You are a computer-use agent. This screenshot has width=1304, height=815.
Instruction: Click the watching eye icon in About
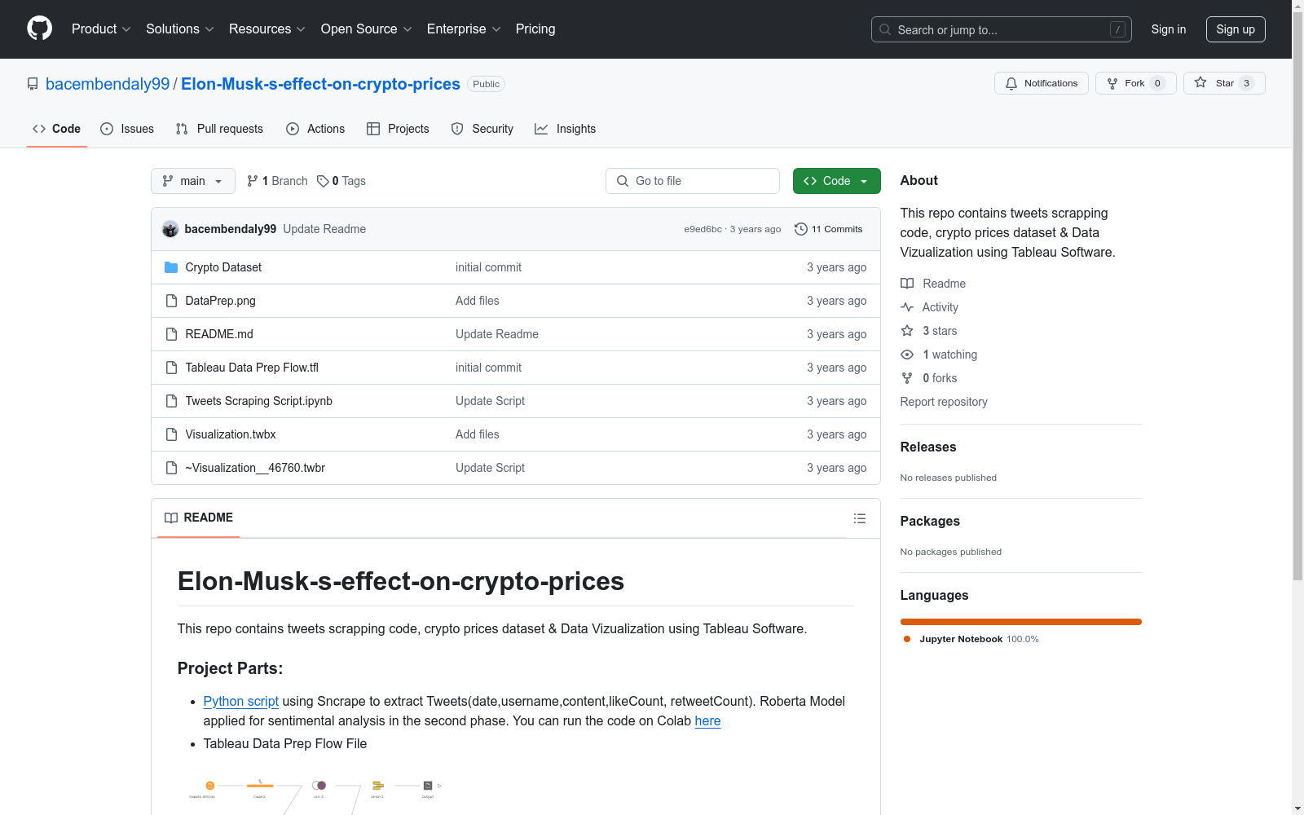[x=907, y=355]
